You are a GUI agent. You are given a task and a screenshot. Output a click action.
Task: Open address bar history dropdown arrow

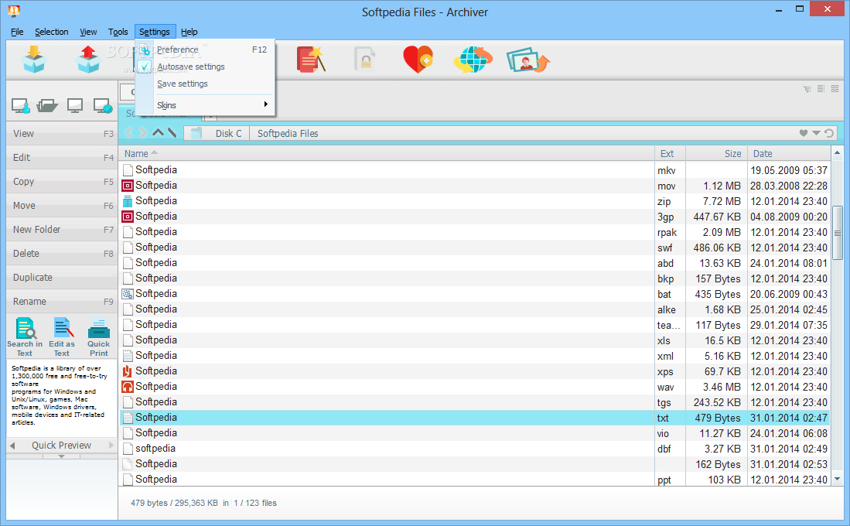pos(816,133)
